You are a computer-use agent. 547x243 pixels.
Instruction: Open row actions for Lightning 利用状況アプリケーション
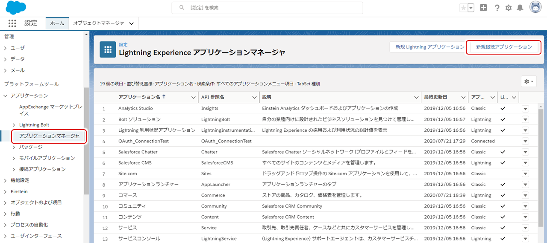tap(525, 130)
